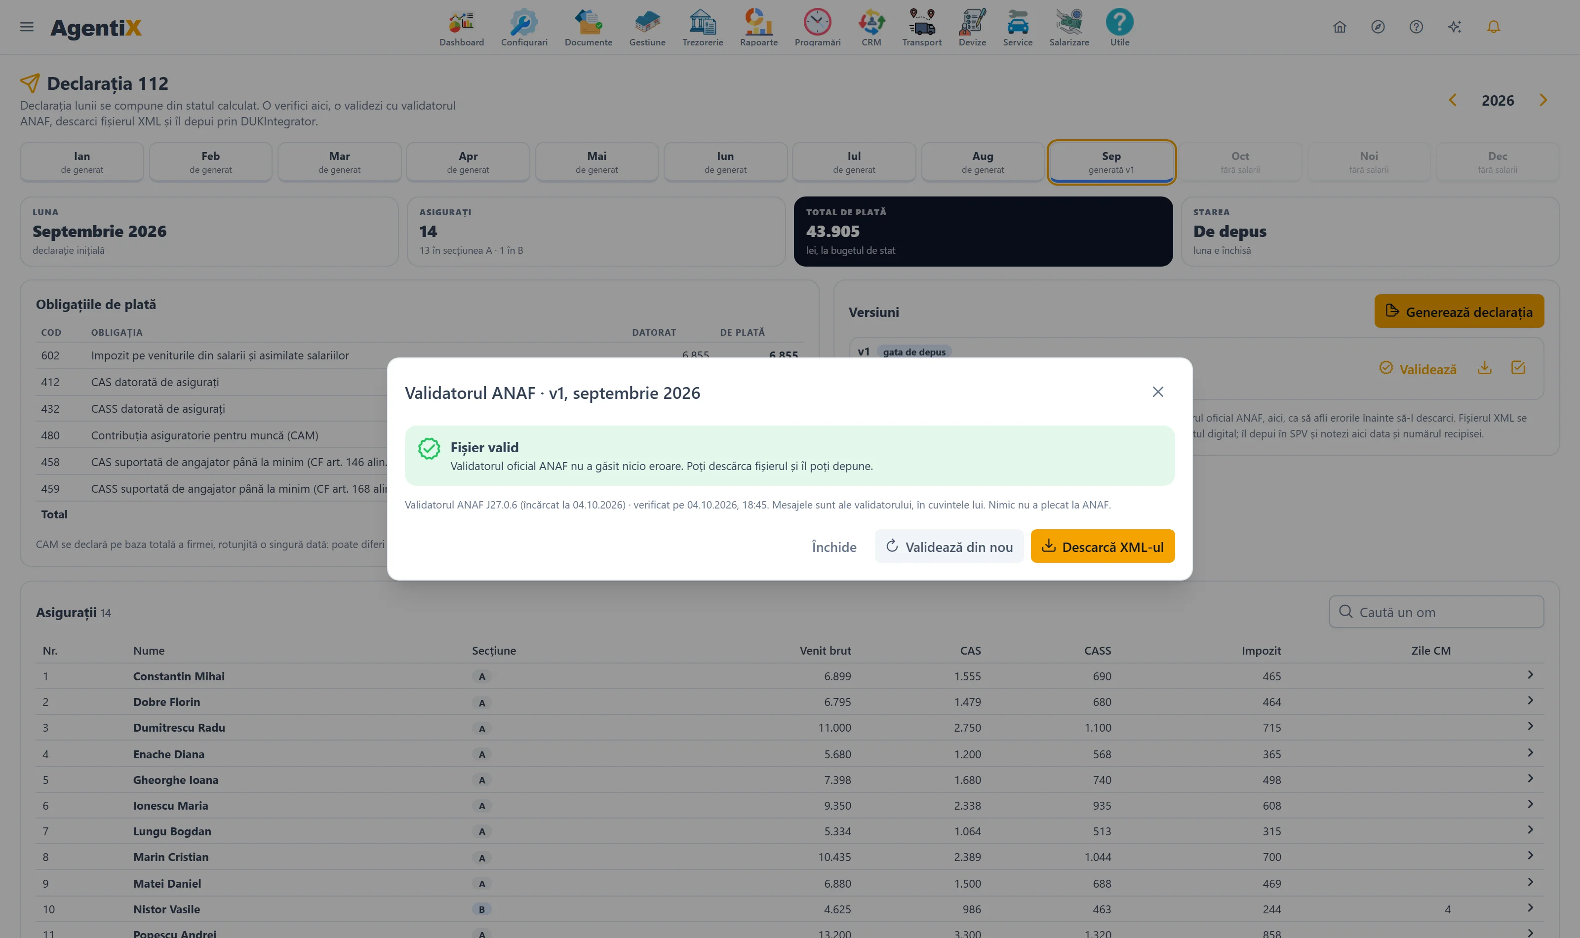
Task: Click Validează for version v1
Action: [1418, 368]
